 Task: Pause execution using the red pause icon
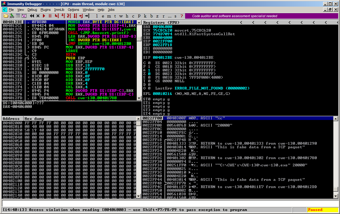(x=50, y=16)
